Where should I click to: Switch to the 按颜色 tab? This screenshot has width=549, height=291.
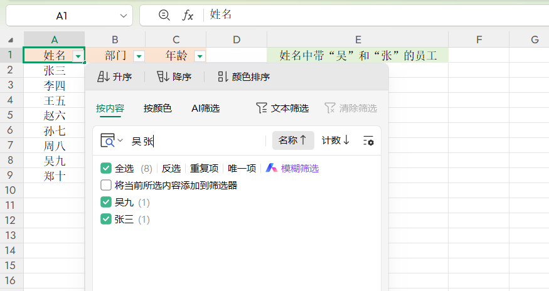[157, 108]
